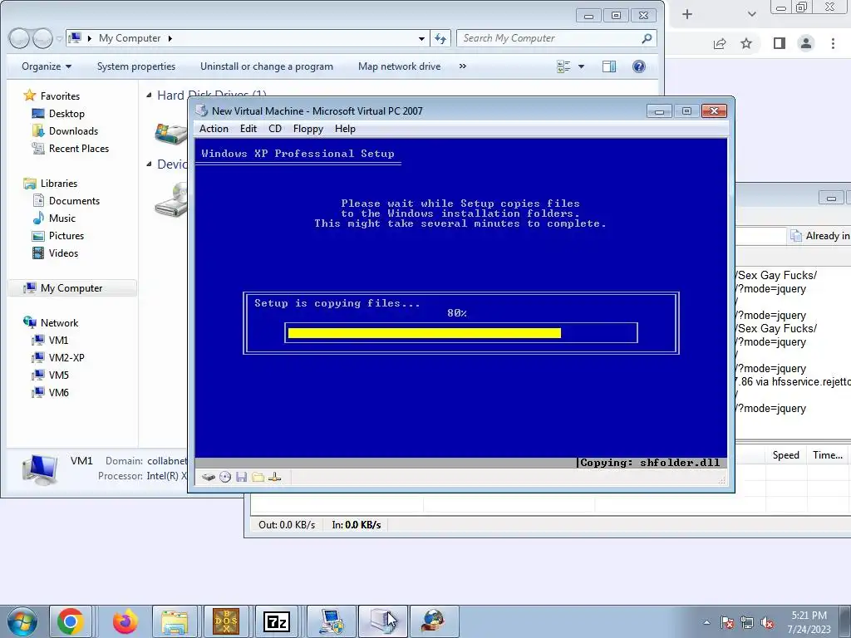This screenshot has height=638, width=851.
Task: Click Chrome share page icon
Action: 720,43
